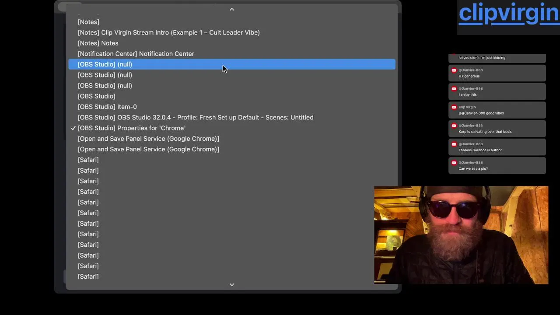The width and height of the screenshot is (560, 315).
Task: Click the 'Can we see a pic?' text
Action: click(x=473, y=168)
